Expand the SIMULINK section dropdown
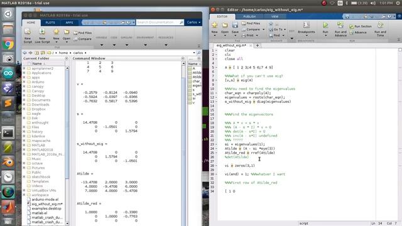The image size is (402, 226). click(x=127, y=45)
